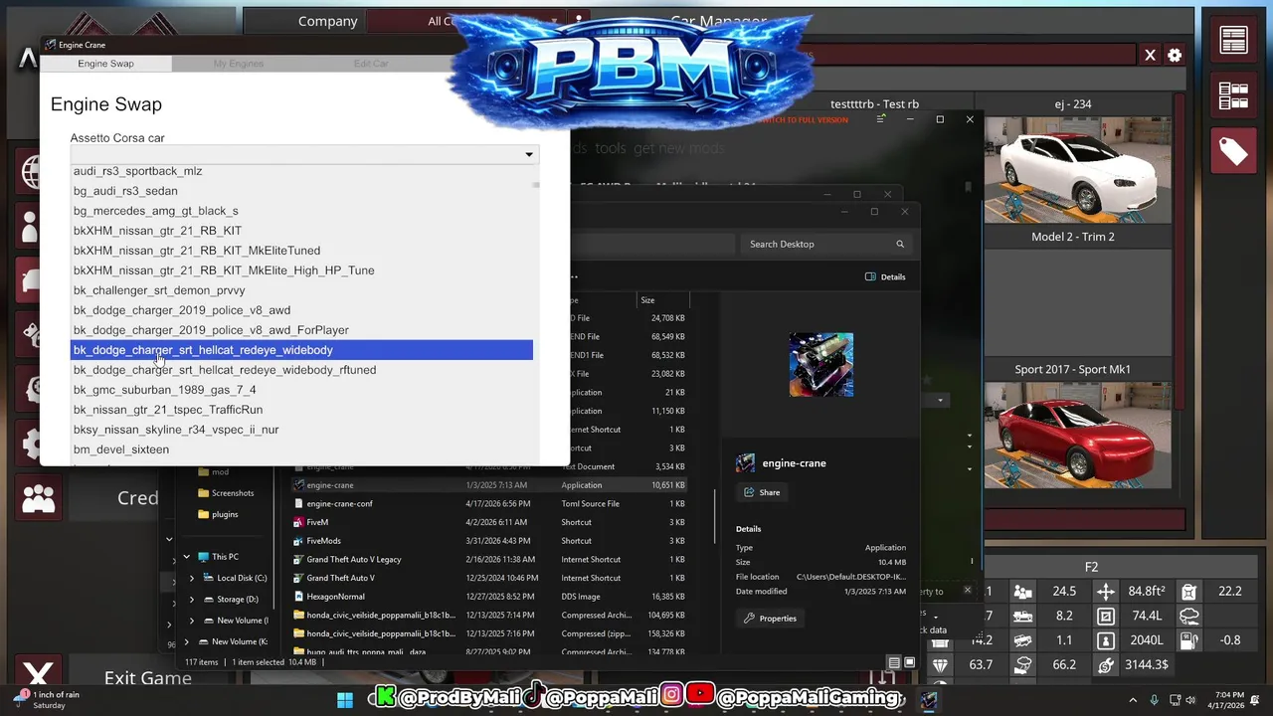Click Exit Game button
The height and width of the screenshot is (716, 1273).
coord(147,678)
